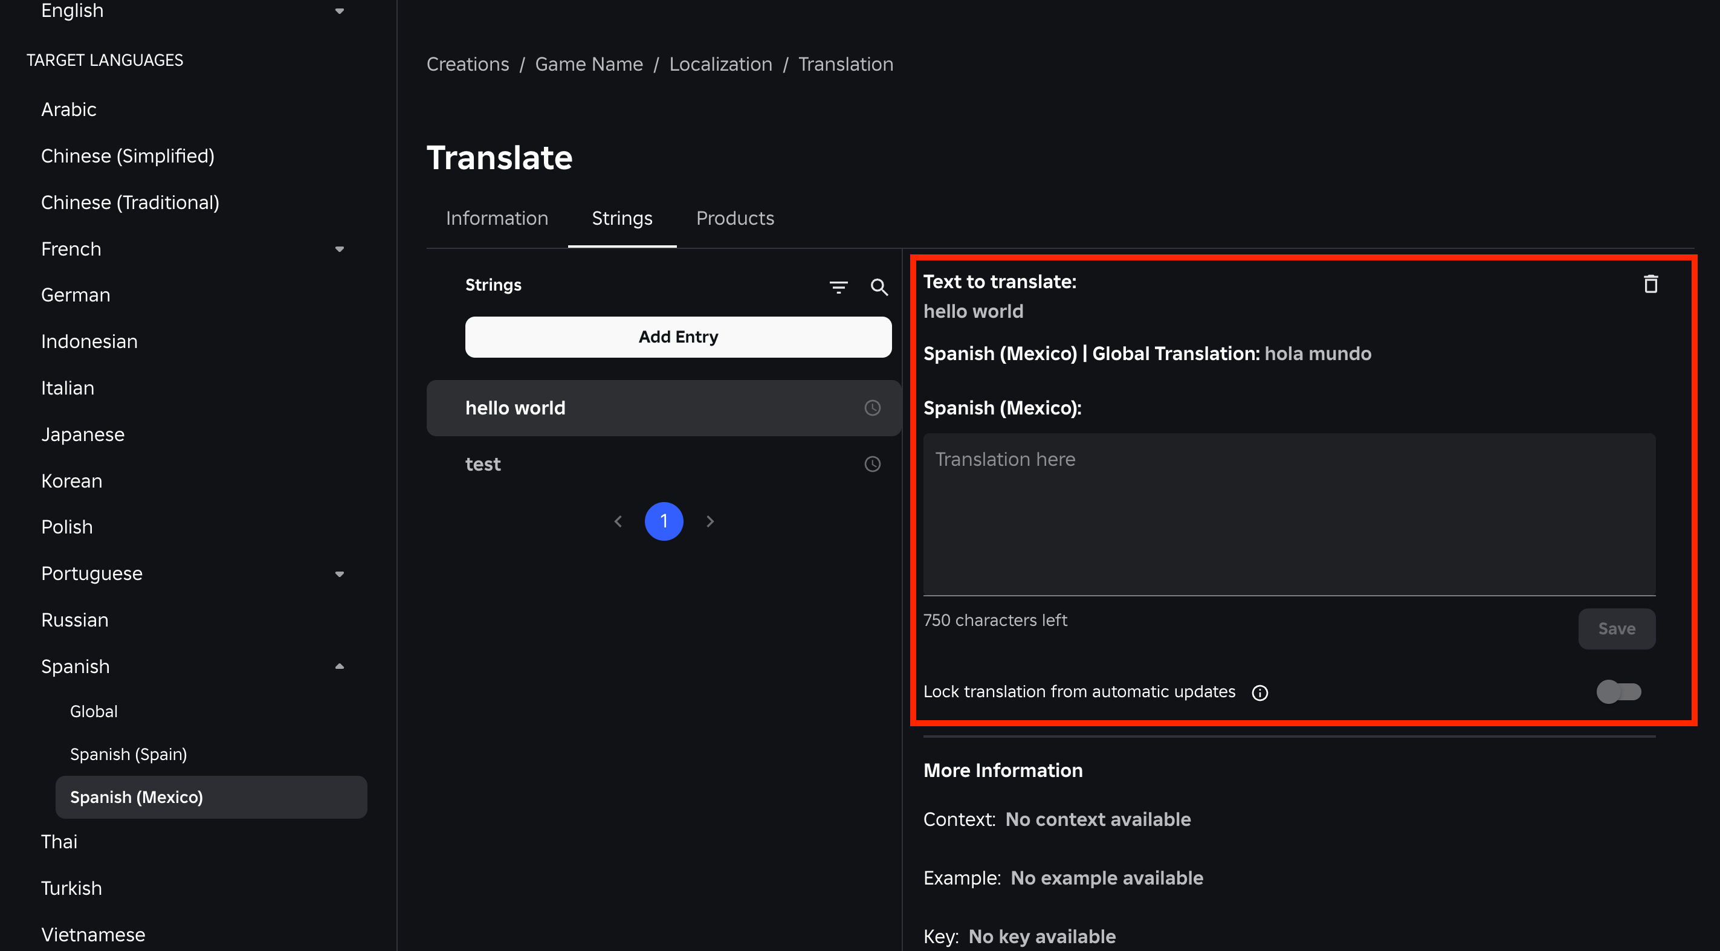Click the Localization breadcrumb link

720,64
